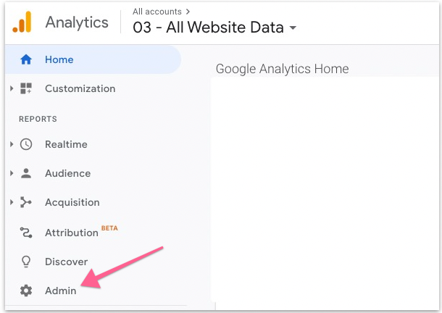This screenshot has height=313, width=442.
Task: Select the Acquisition branching arrows icon
Action: click(x=26, y=202)
